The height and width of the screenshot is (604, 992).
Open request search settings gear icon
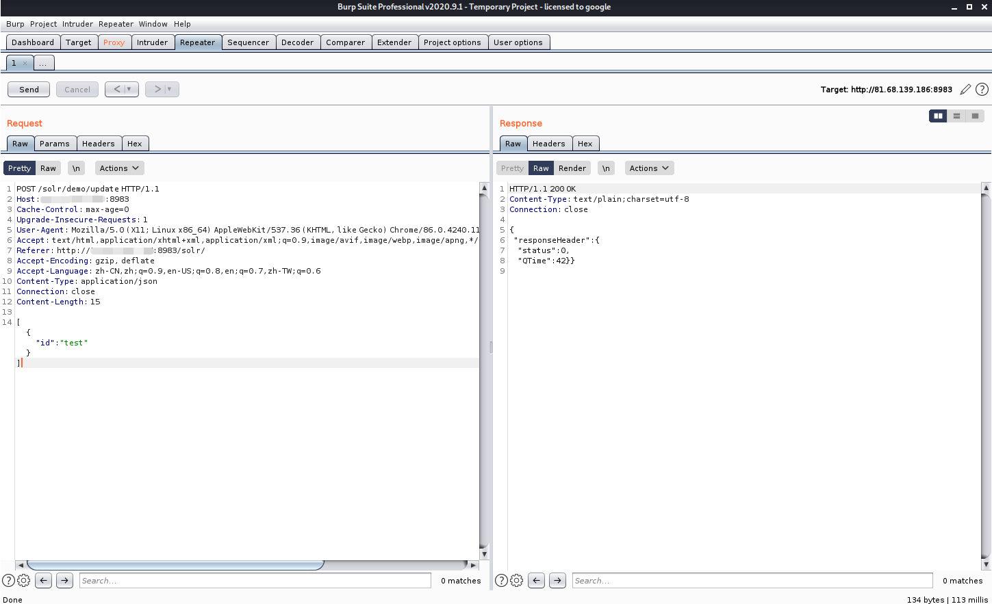(x=24, y=581)
